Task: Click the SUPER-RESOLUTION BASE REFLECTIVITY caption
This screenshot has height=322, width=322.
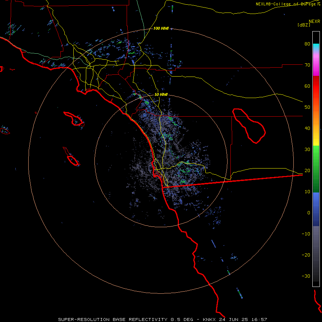Action: (113, 319)
